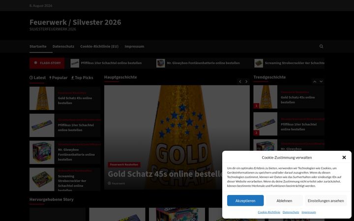This screenshot has height=221, width=354.
Task: Open Screaming Strobecrackler ticker link
Action: click(295, 63)
